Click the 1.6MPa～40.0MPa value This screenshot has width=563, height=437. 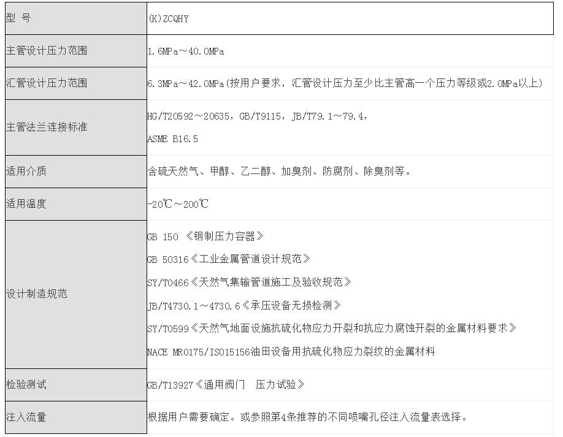186,51
